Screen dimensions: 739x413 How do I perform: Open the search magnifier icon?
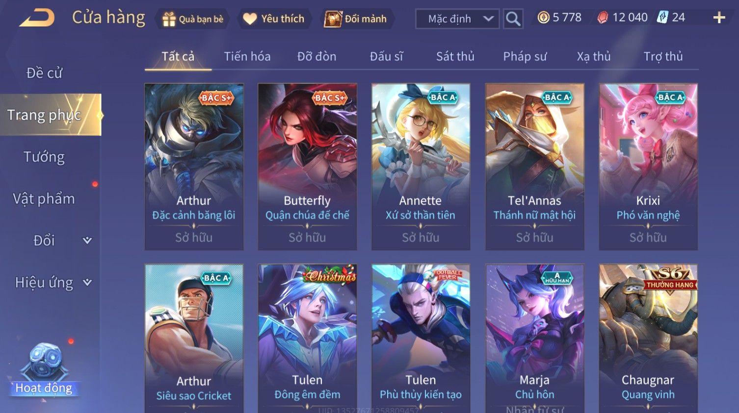[x=513, y=19]
